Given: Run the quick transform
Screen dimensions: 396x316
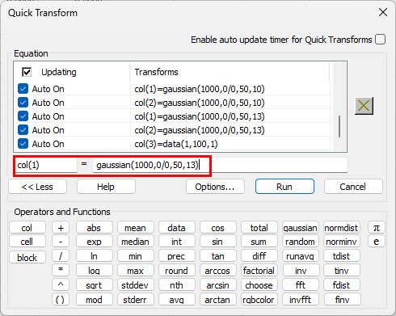Looking at the screenshot, I should [284, 187].
